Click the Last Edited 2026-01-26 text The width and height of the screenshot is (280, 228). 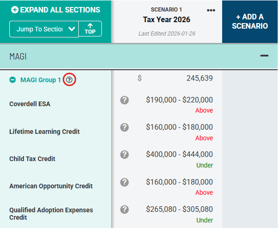click(x=166, y=34)
